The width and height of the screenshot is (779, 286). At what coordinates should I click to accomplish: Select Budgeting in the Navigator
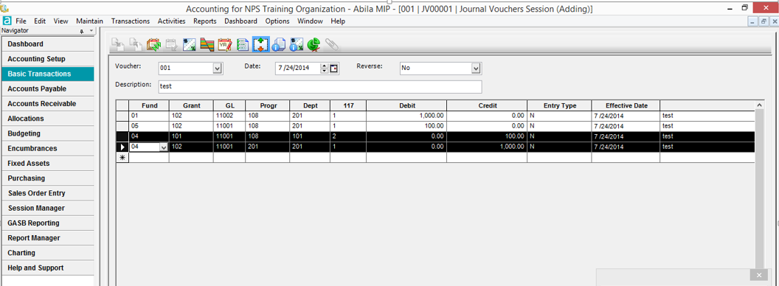pos(47,133)
